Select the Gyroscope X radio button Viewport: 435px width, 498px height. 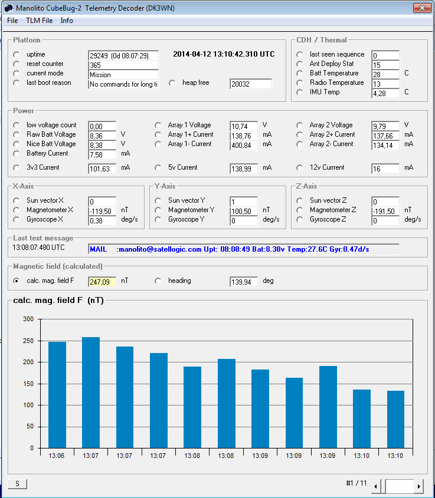pyautogui.click(x=17, y=220)
